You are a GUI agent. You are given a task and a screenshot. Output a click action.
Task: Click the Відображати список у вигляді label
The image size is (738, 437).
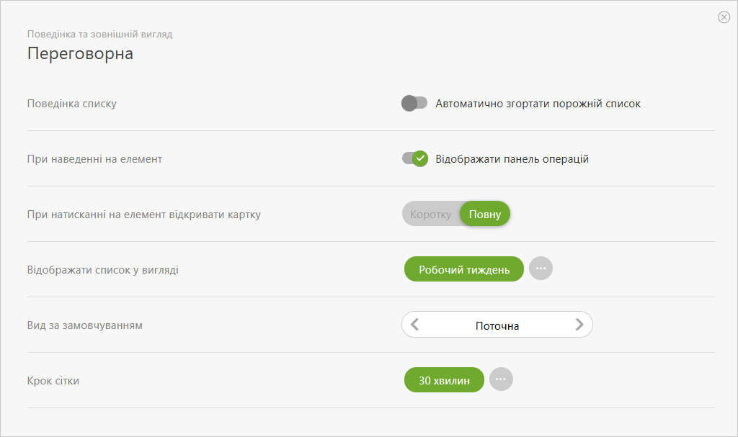point(102,270)
